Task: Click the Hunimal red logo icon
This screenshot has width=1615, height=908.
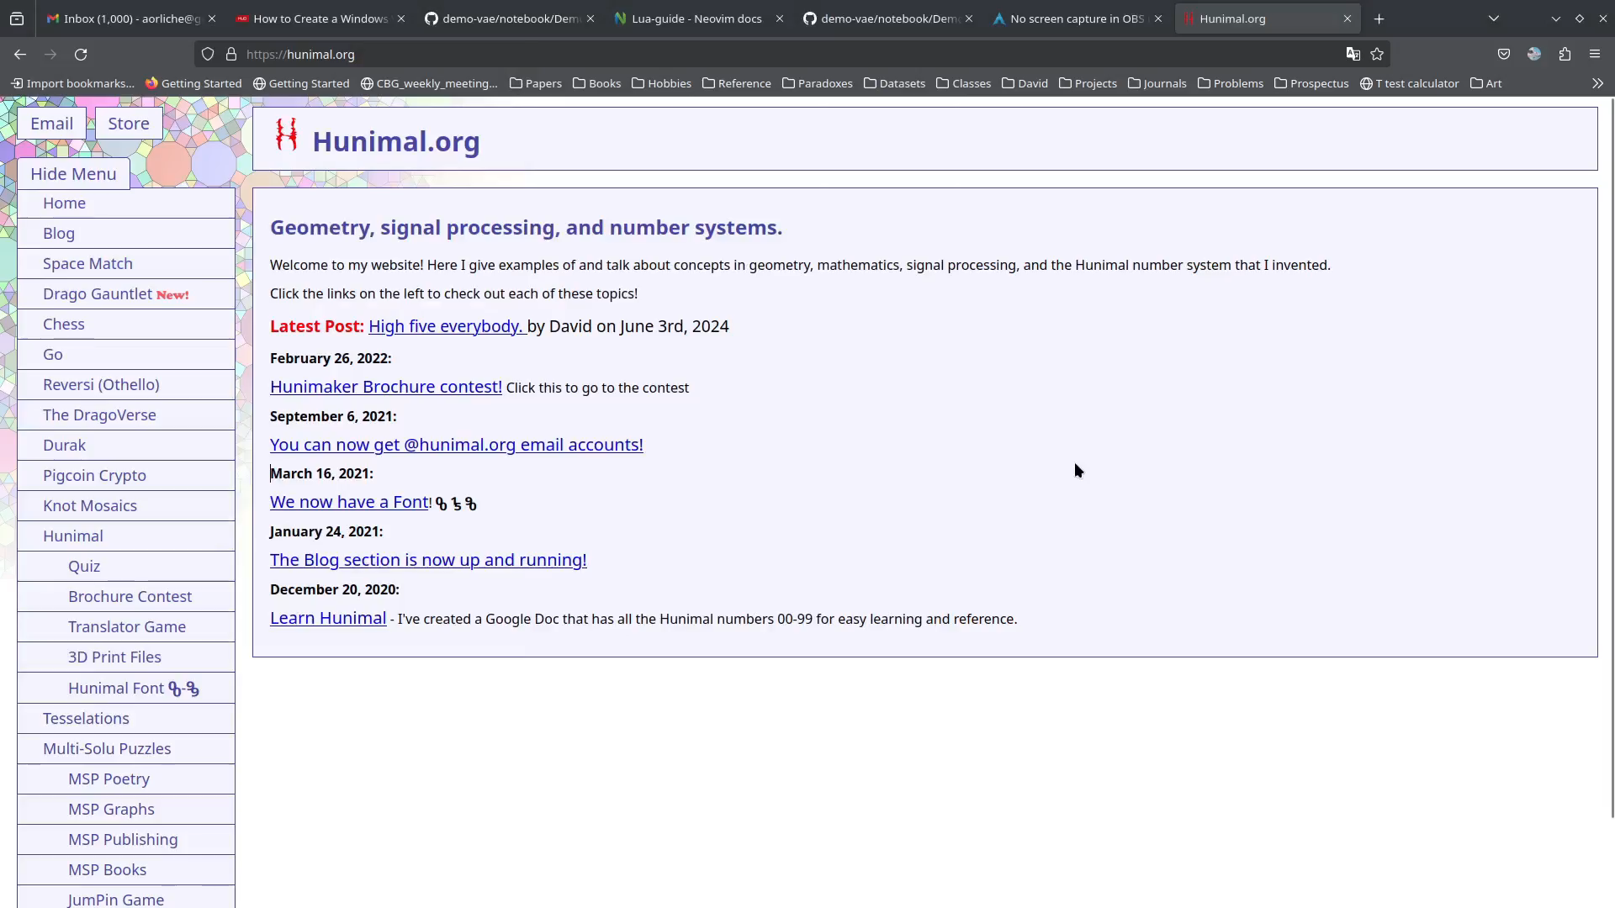Action: tap(286, 135)
